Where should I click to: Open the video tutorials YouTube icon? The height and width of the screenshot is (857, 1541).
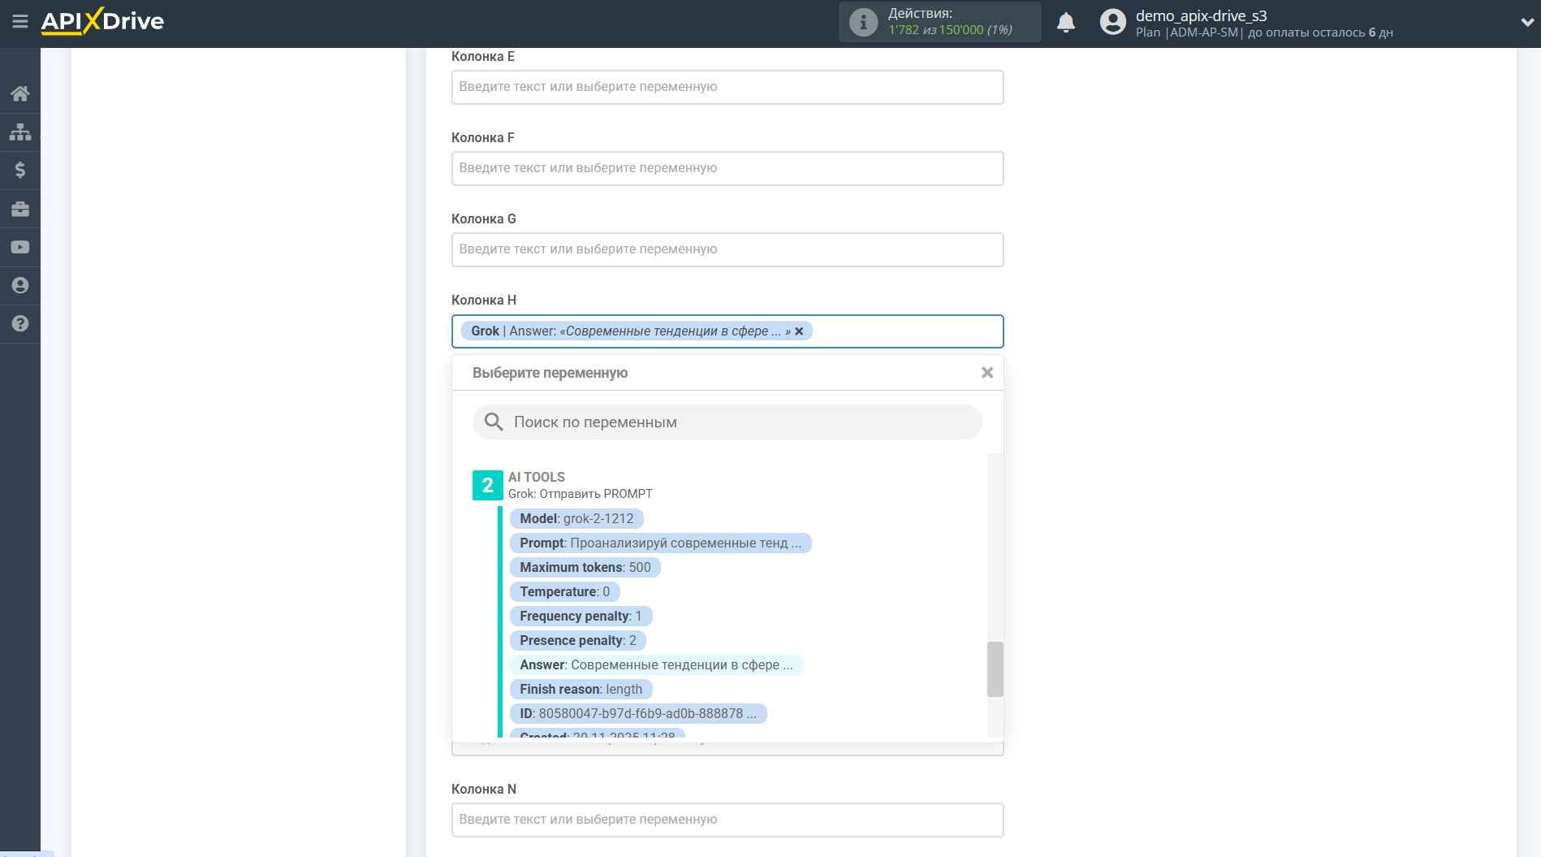[20, 247]
